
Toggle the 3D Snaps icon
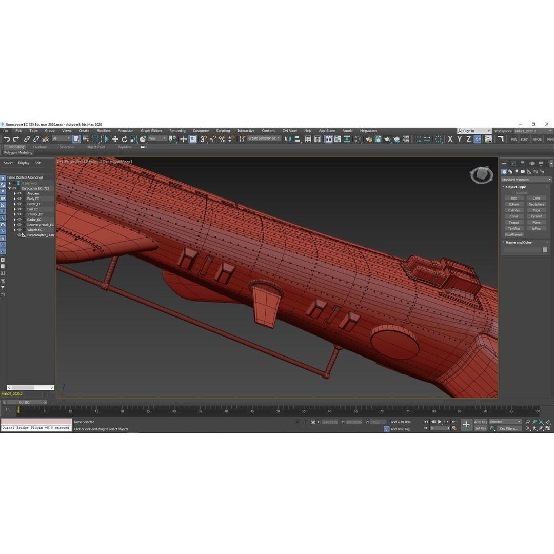tap(203, 139)
